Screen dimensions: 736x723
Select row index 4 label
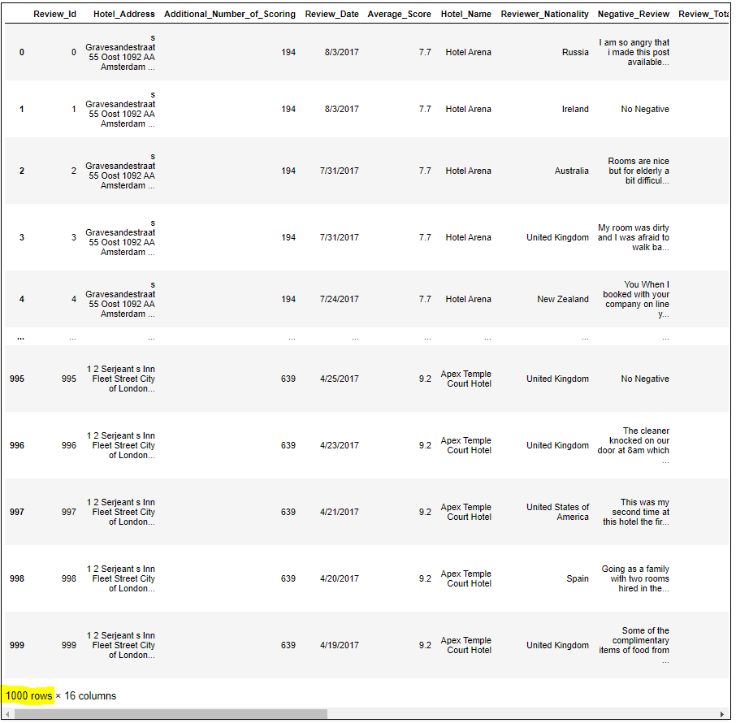click(x=22, y=299)
